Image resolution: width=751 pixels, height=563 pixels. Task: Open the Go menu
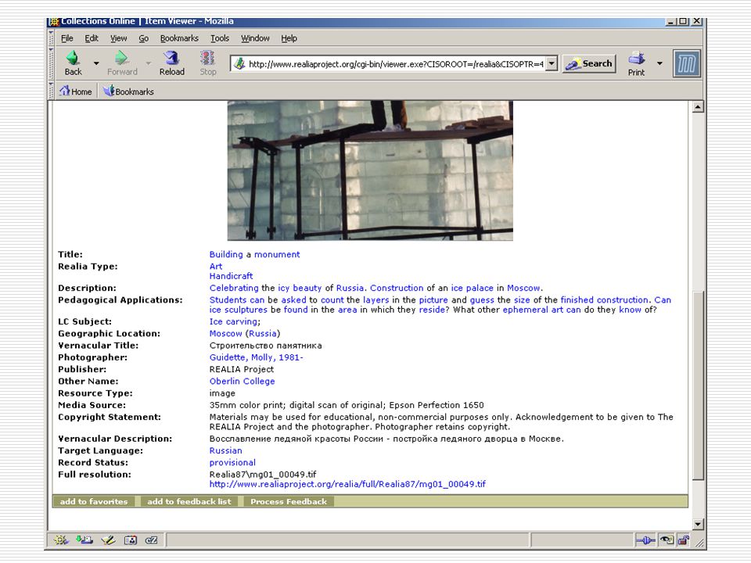click(144, 38)
